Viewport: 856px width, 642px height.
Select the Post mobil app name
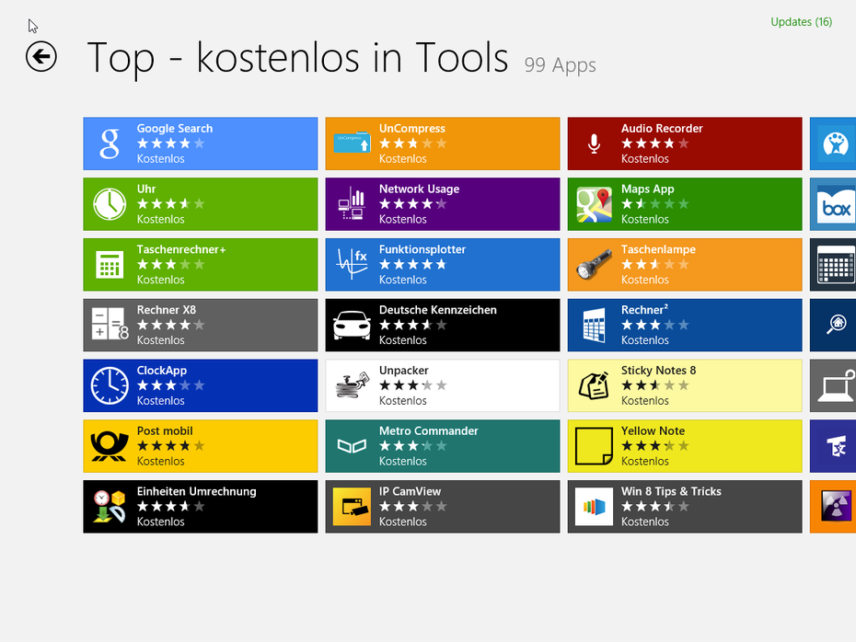165,430
